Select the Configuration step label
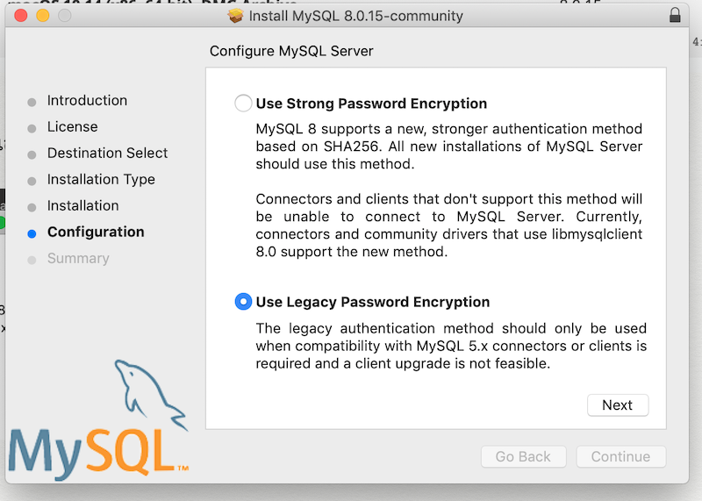 pos(96,232)
